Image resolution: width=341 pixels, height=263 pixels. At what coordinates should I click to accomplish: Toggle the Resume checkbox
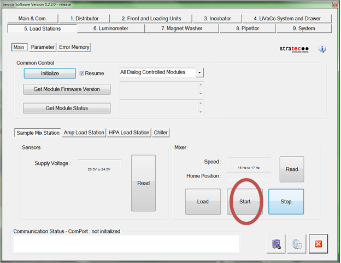click(83, 73)
